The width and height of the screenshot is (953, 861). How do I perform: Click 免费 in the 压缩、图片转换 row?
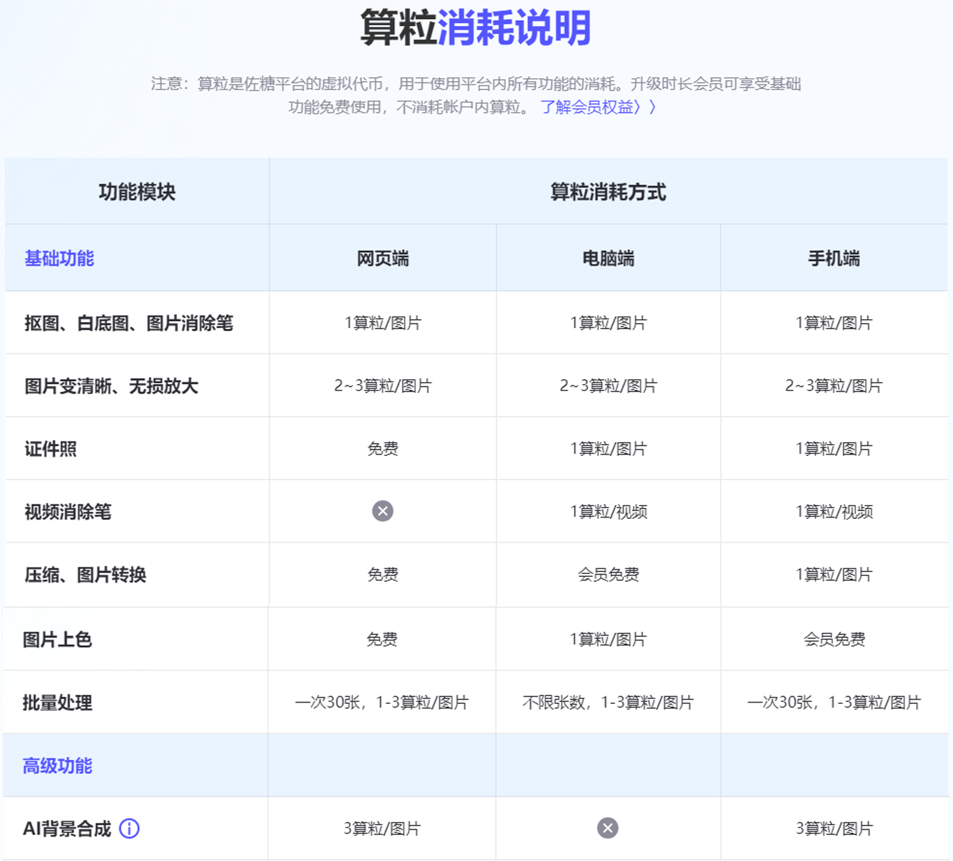coord(382,575)
